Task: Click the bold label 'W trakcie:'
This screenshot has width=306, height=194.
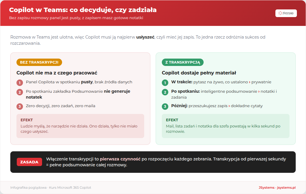Action: (x=182, y=82)
